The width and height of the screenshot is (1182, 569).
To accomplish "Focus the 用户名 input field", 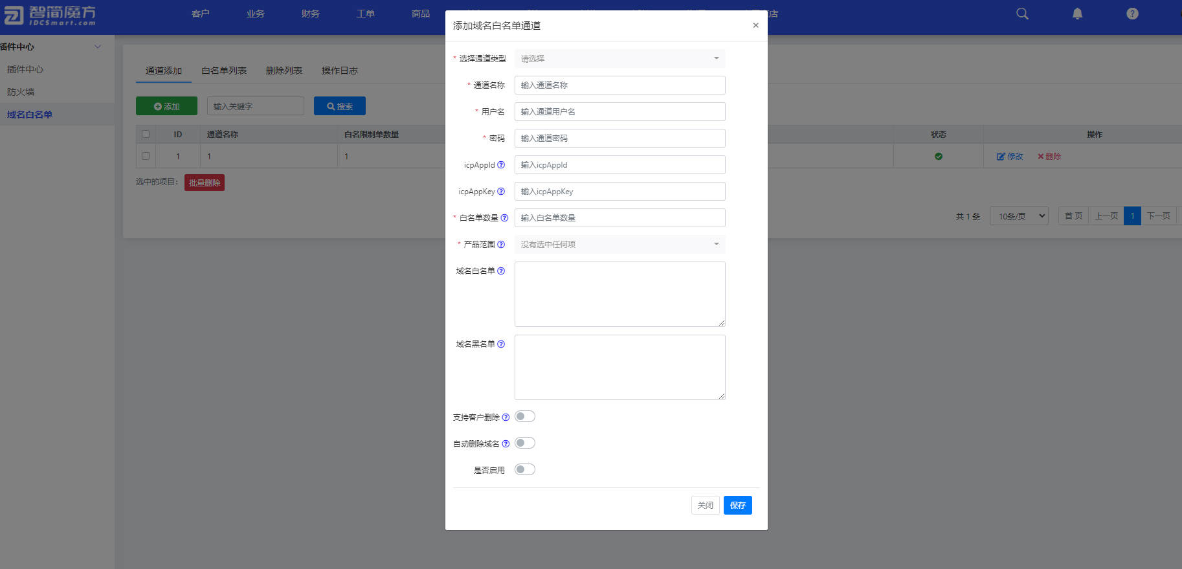I will tap(620, 111).
